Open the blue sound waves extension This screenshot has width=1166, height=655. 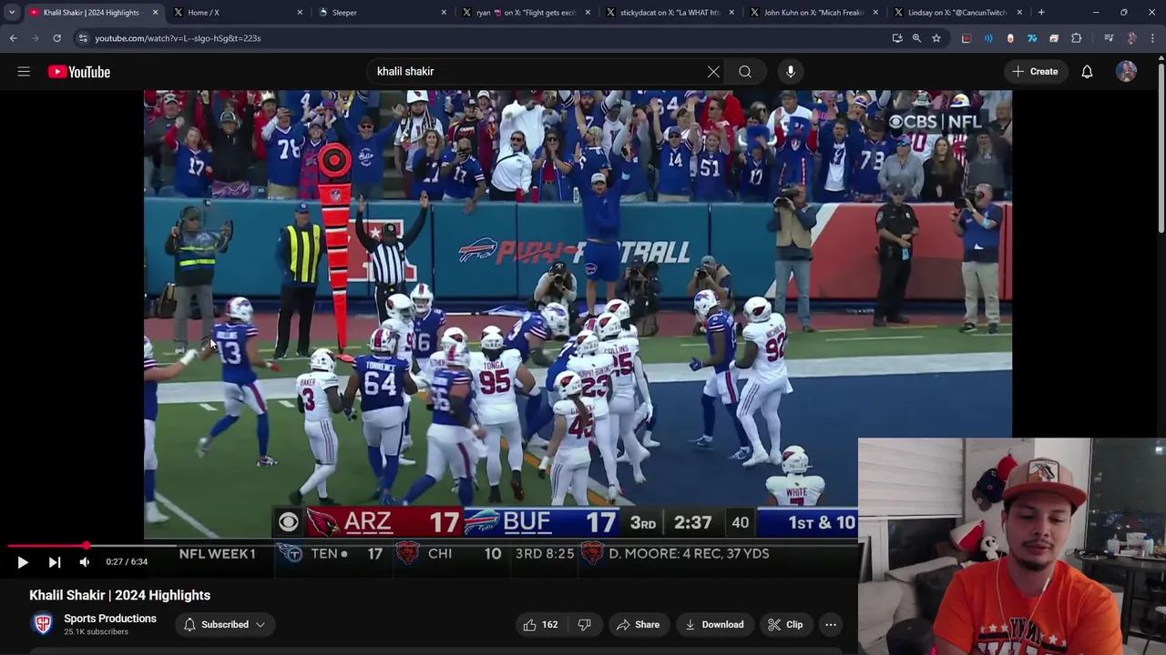point(988,38)
